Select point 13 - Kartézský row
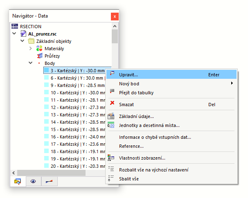This screenshot has width=248, height=198. point(74,115)
